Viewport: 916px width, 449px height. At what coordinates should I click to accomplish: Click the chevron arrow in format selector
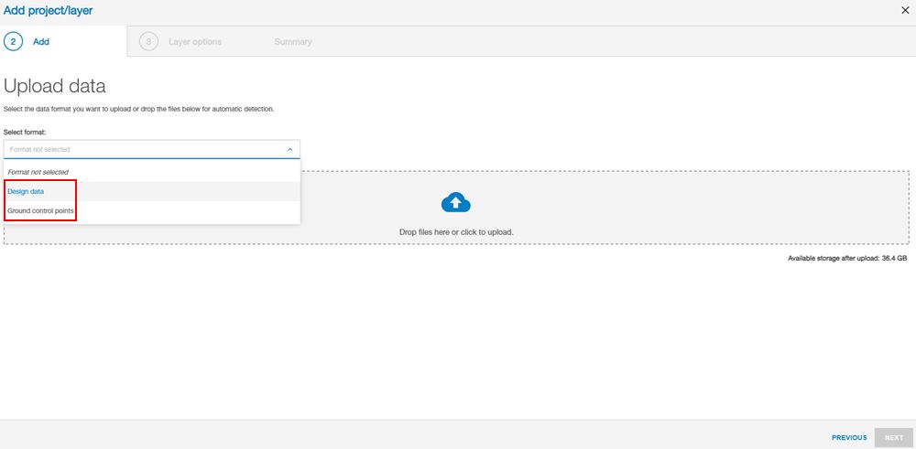pyautogui.click(x=289, y=149)
